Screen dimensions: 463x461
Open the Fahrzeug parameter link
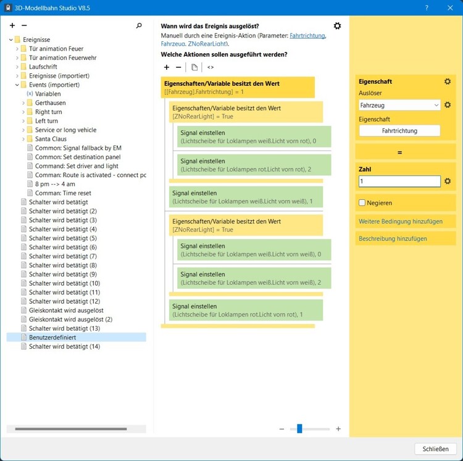coord(173,44)
